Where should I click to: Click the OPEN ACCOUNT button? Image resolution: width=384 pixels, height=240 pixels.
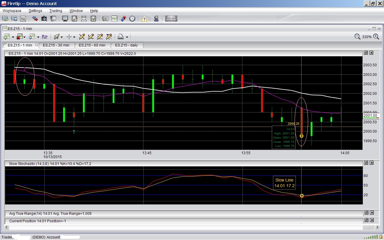click(171, 19)
